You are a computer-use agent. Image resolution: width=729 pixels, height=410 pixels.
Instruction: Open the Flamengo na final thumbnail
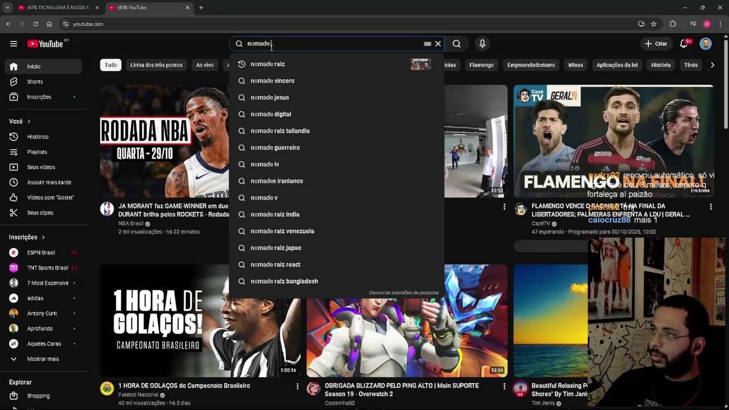click(x=613, y=141)
